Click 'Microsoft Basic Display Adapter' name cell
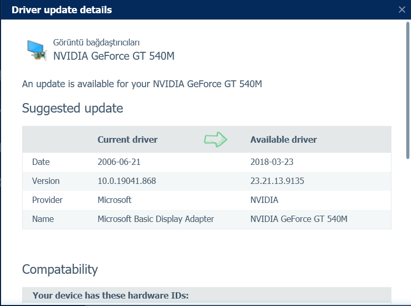Viewport: 411px width, 306px height. [156, 219]
